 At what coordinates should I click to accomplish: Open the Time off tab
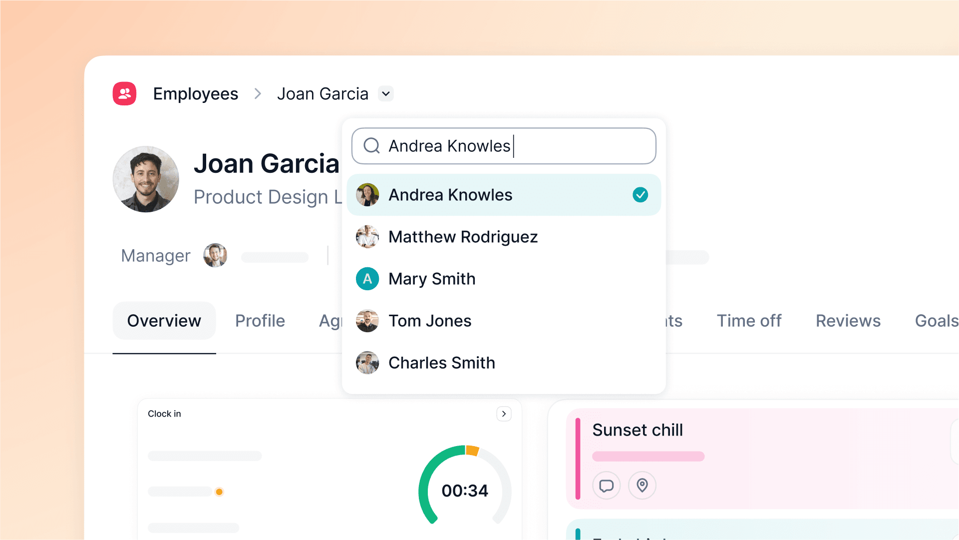click(749, 321)
